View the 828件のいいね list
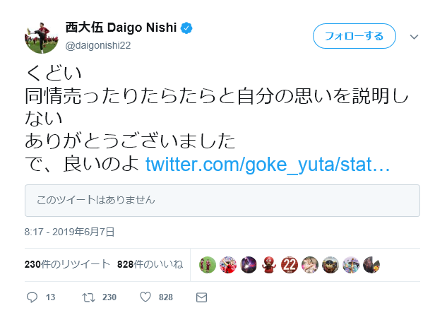This screenshot has height=320, width=447. point(150,264)
